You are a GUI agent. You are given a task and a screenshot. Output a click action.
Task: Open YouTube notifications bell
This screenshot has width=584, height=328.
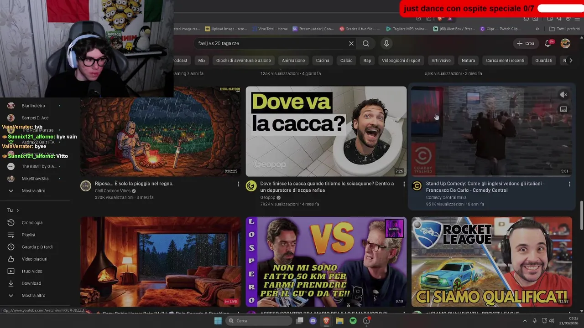548,43
